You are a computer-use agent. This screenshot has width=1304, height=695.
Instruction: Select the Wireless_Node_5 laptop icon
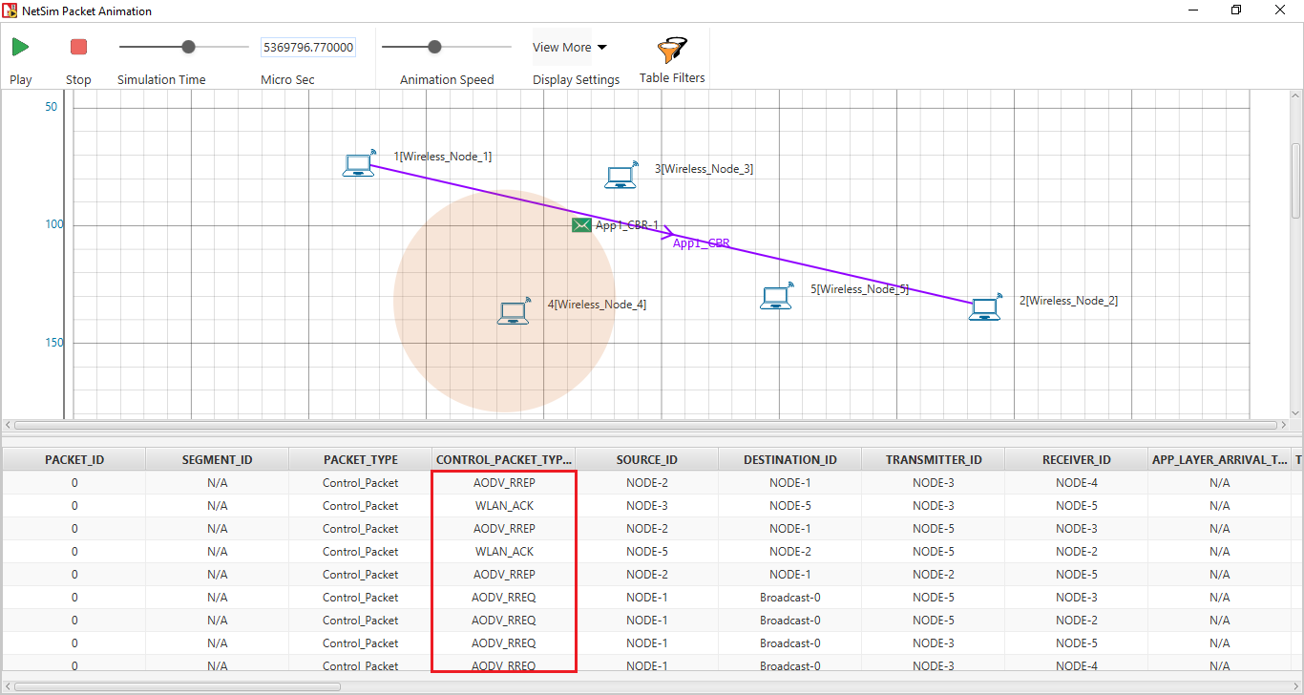click(x=776, y=297)
